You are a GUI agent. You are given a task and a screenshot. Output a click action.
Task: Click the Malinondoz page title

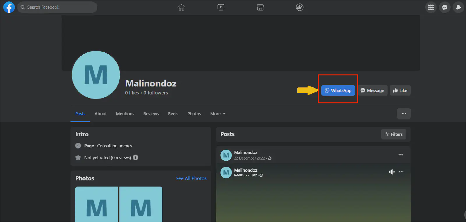(x=151, y=83)
